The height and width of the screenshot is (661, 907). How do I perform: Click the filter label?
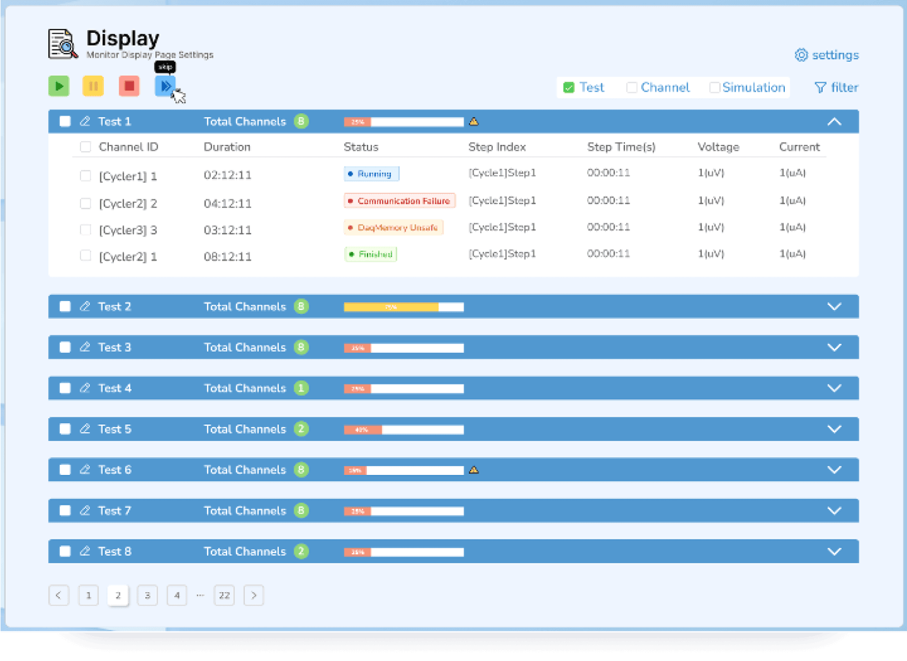(x=845, y=88)
